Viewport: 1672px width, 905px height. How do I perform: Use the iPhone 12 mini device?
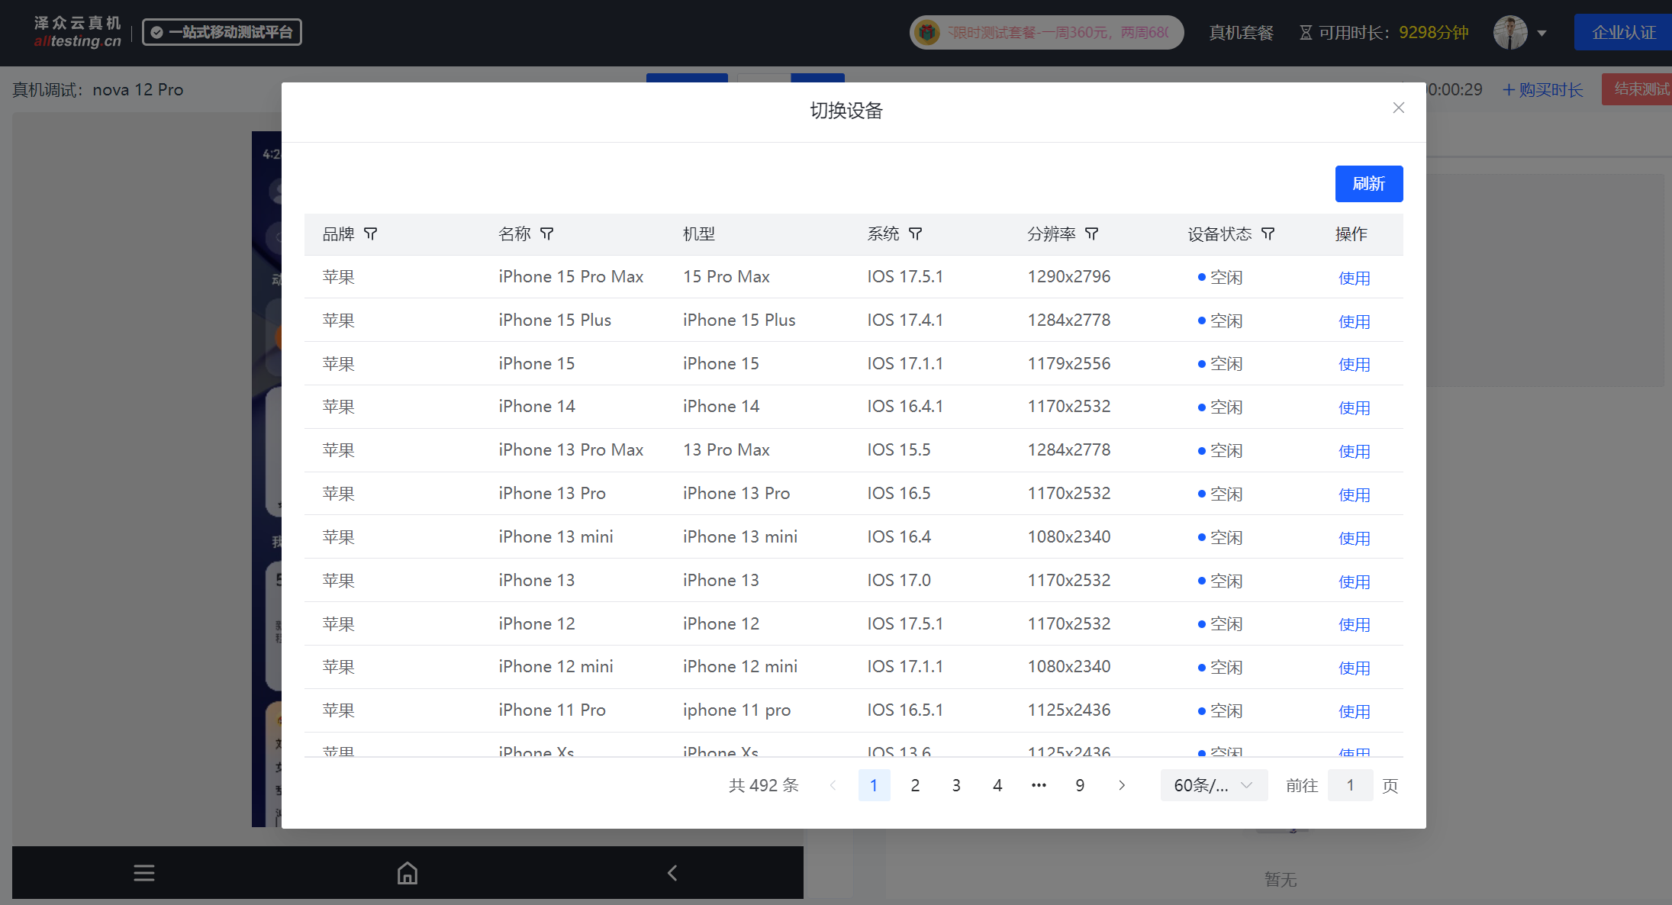(x=1355, y=668)
